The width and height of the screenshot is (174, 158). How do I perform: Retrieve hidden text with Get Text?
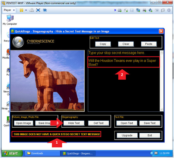point(99,123)
